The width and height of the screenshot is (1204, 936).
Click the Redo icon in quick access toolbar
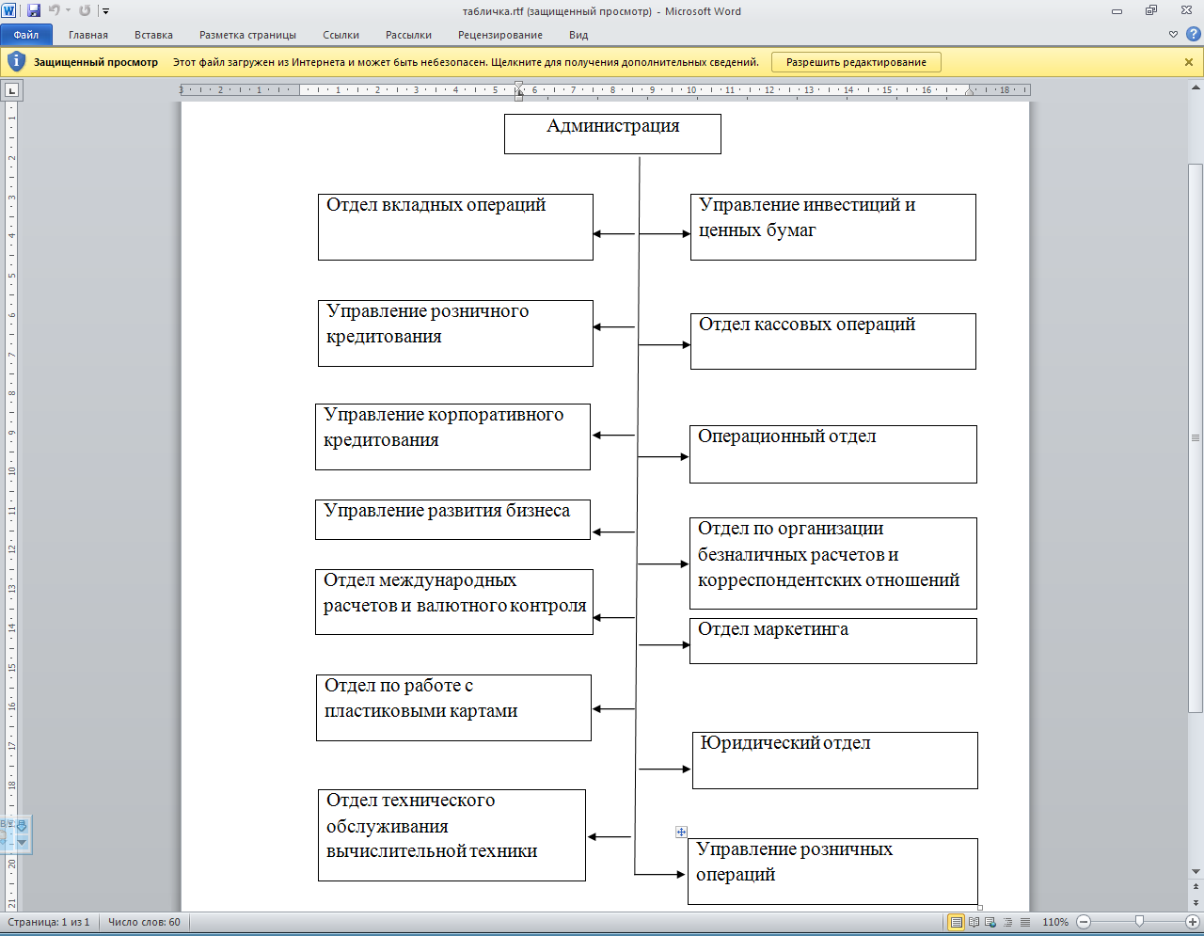pyautogui.click(x=85, y=11)
